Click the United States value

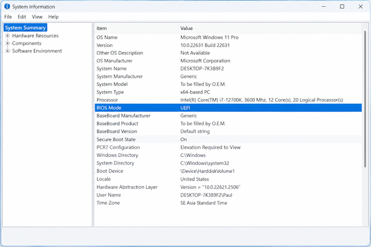click(195, 179)
